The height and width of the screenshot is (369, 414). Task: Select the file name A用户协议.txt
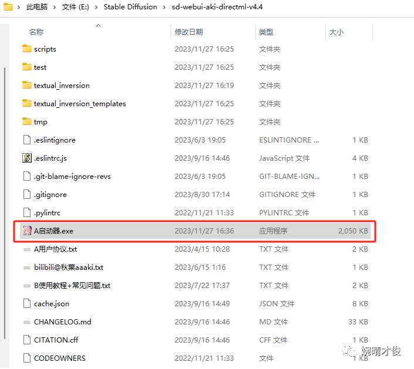pos(56,249)
